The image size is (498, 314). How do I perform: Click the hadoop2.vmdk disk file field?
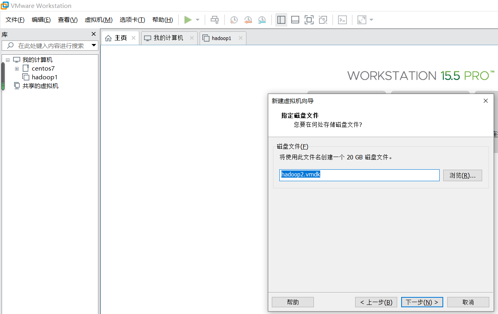click(360, 175)
